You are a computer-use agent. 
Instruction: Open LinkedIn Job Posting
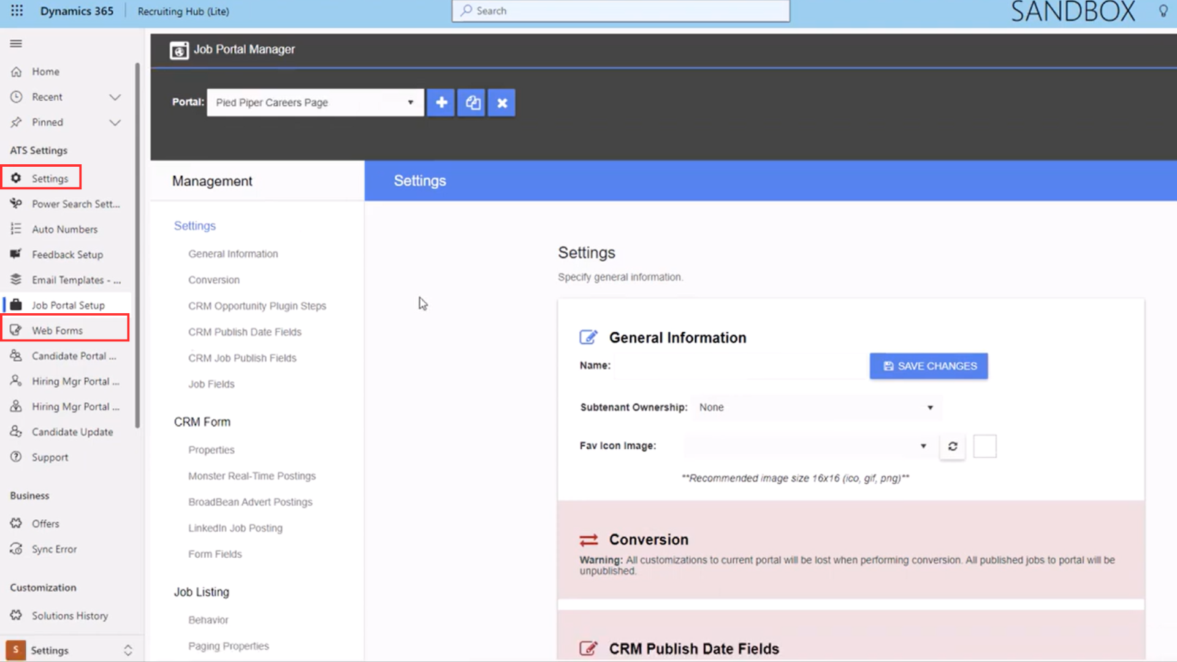pyautogui.click(x=235, y=528)
